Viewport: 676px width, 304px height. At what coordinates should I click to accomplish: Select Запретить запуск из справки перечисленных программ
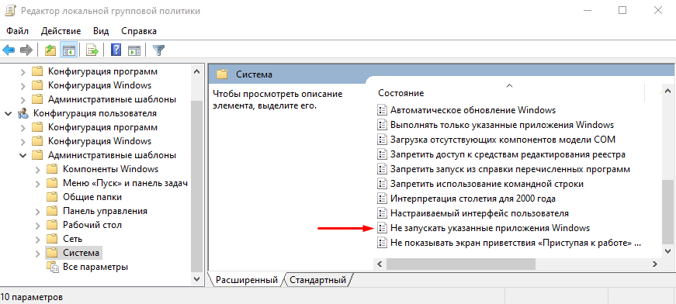click(x=510, y=169)
